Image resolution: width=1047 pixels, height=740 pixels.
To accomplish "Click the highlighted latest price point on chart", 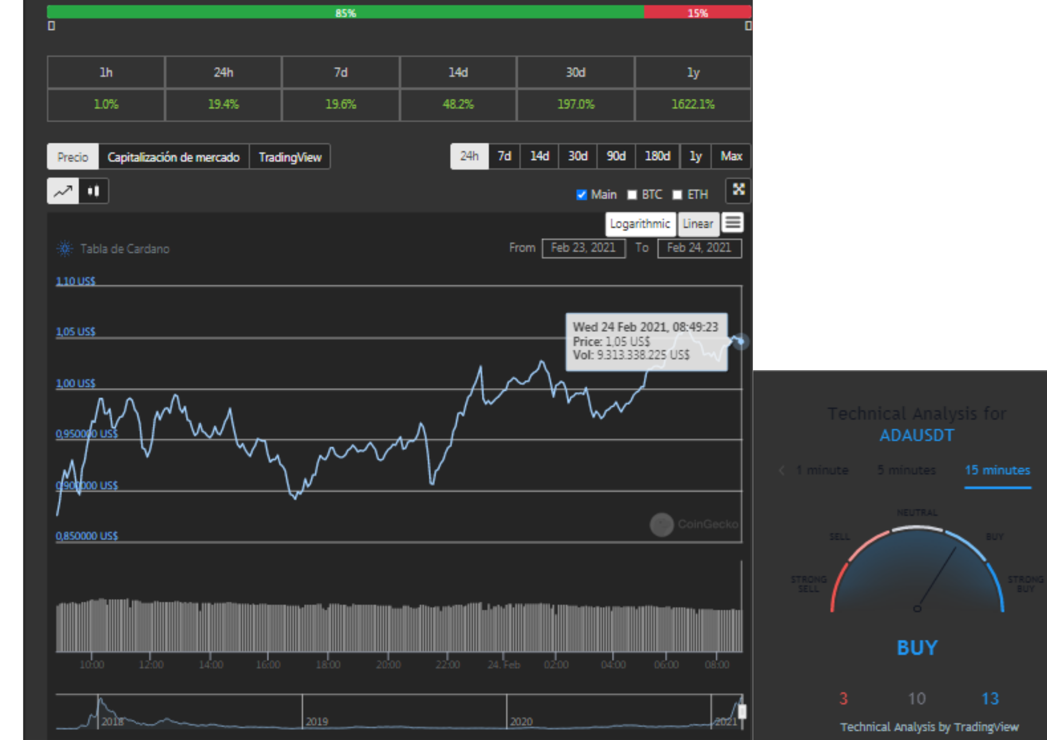I will point(741,341).
